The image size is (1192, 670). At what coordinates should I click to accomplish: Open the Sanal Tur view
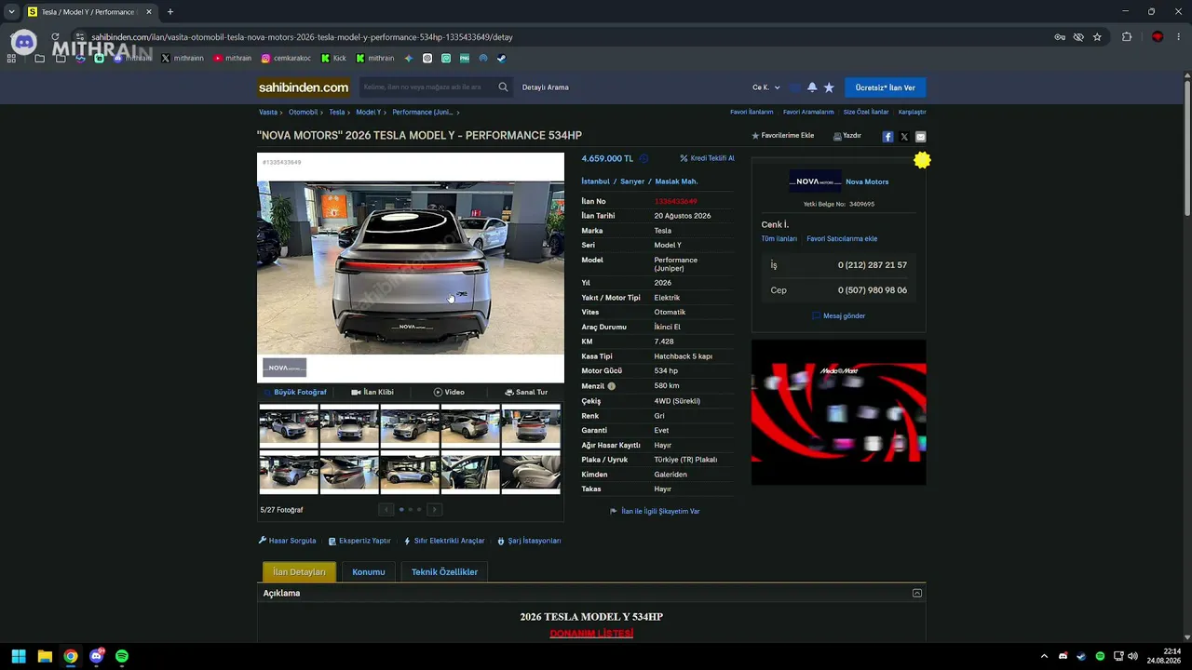click(x=526, y=393)
